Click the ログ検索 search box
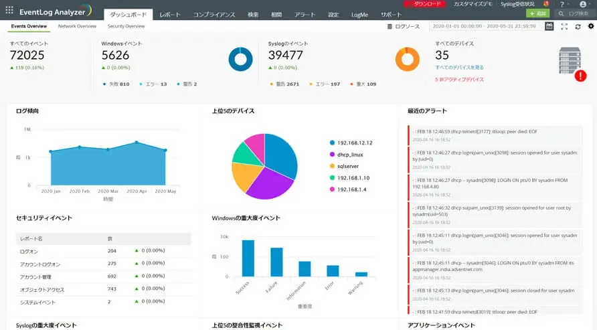The width and height of the screenshot is (597, 330). (574, 13)
